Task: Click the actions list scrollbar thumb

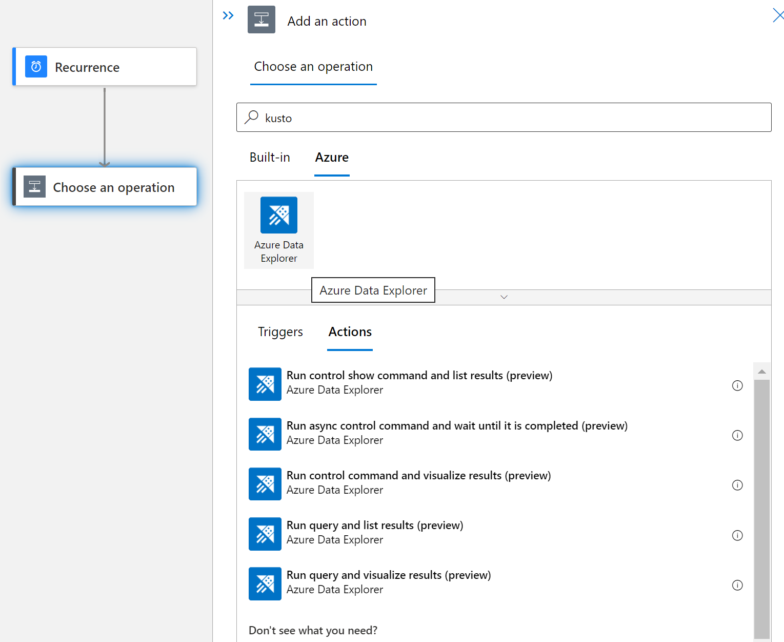Action: 762,508
